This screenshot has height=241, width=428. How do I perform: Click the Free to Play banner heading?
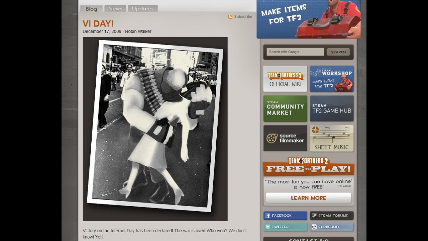click(309, 166)
